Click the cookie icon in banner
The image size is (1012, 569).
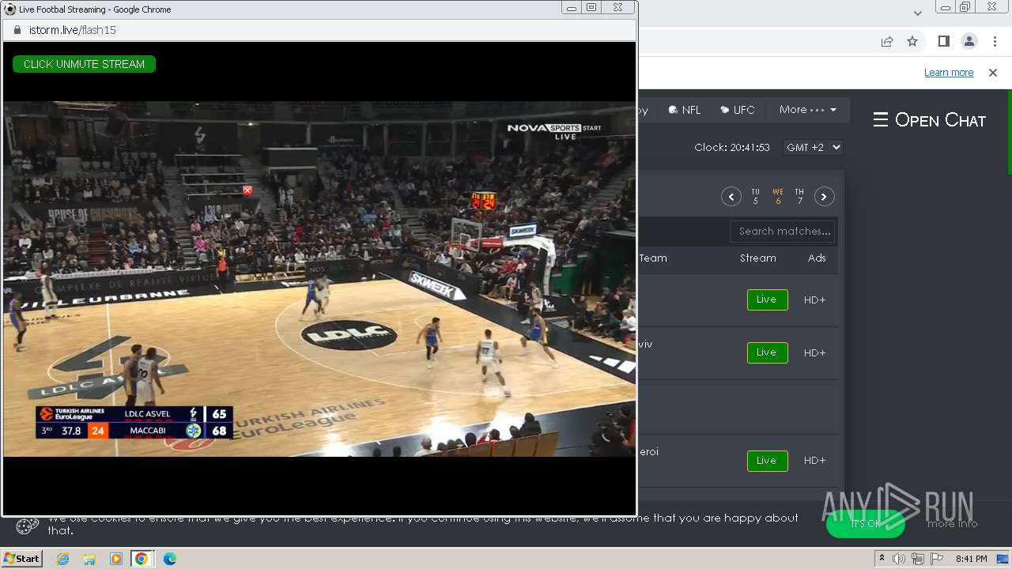pyautogui.click(x=28, y=526)
